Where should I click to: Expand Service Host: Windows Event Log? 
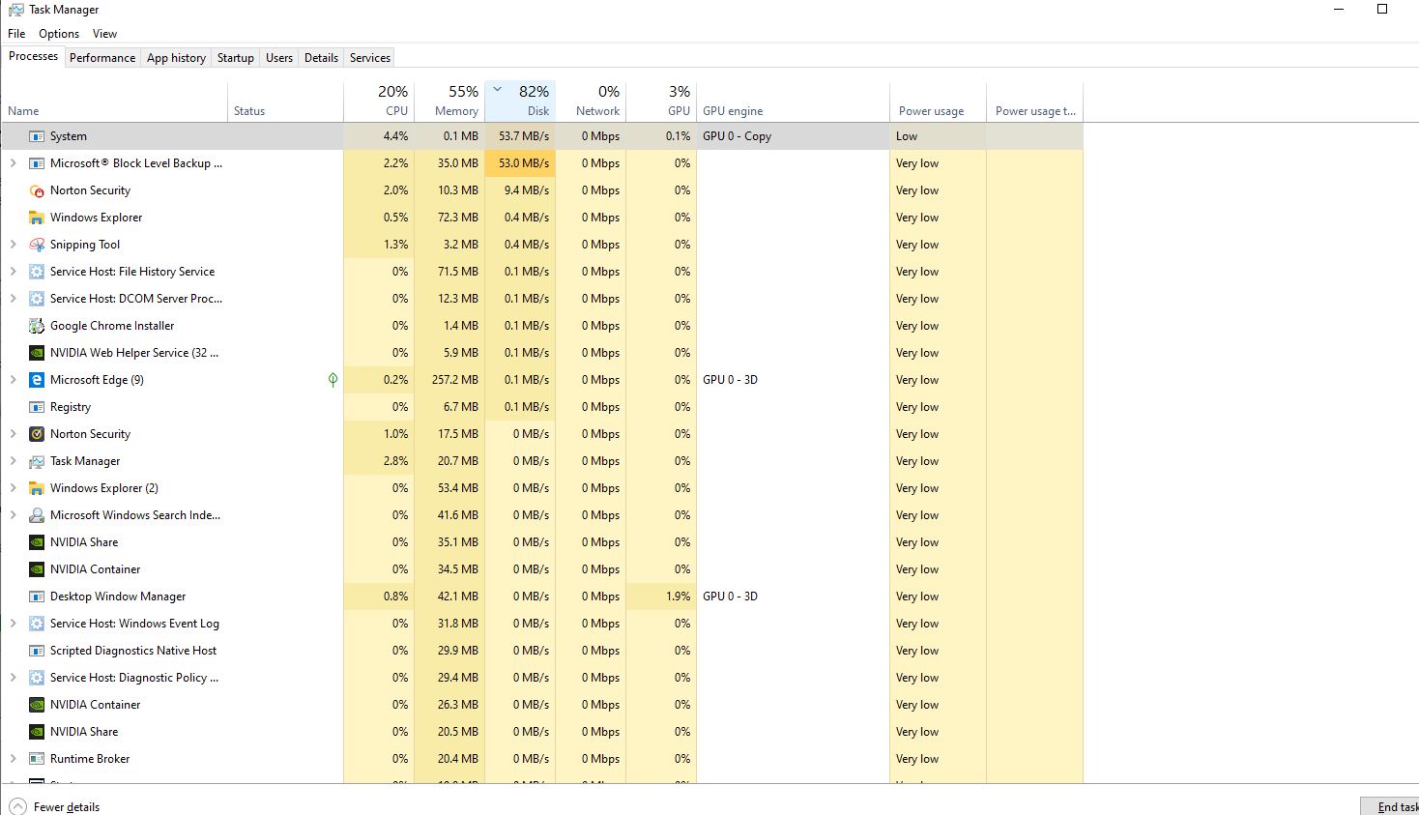(x=13, y=624)
